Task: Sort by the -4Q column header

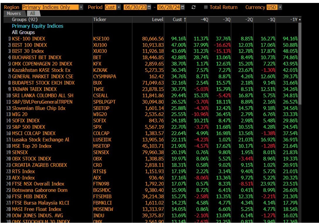Action: (x=198, y=20)
